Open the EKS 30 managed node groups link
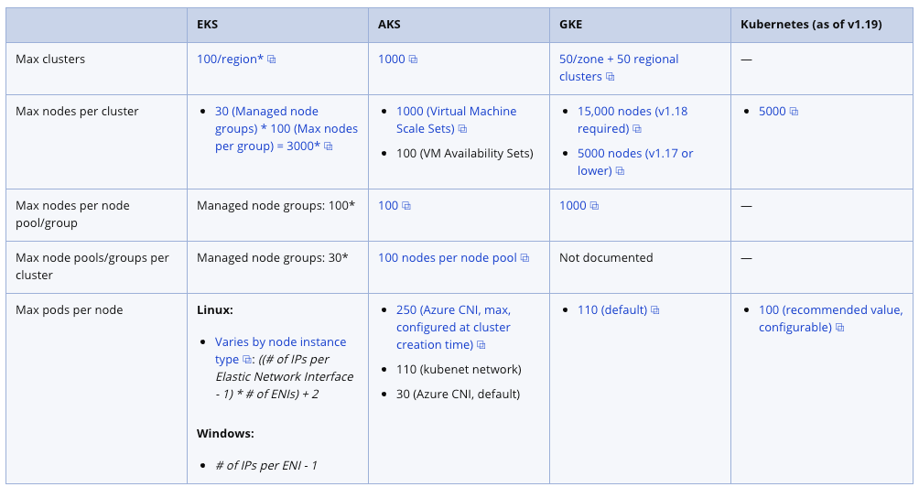The height and width of the screenshot is (487, 919). click(286, 128)
